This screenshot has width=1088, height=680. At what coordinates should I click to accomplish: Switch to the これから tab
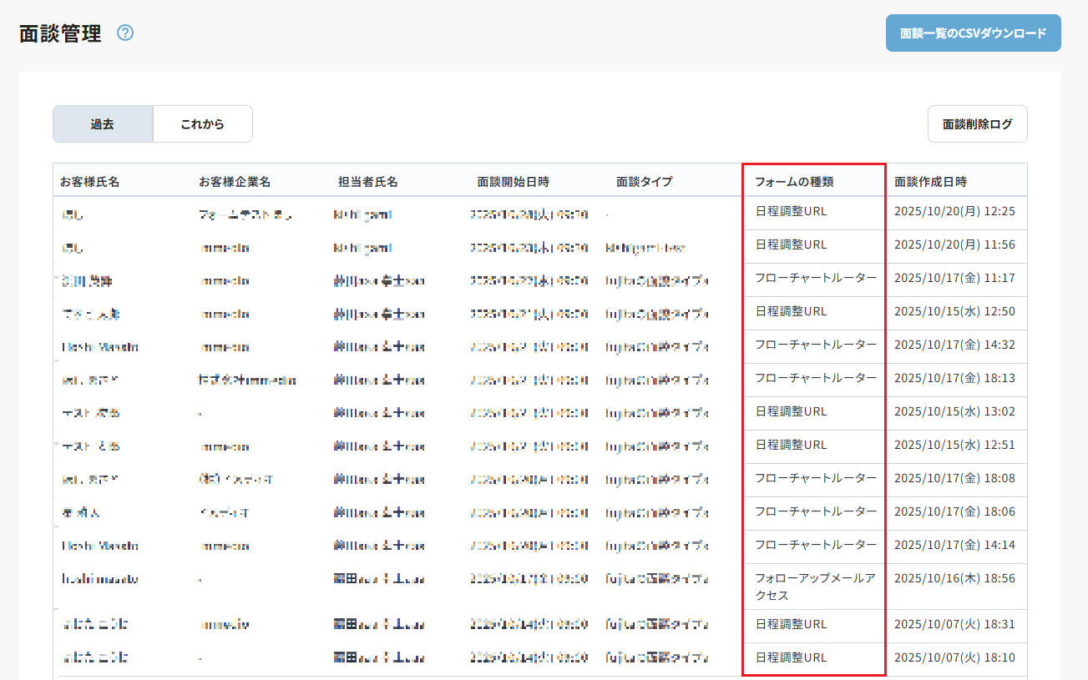pyautogui.click(x=202, y=124)
